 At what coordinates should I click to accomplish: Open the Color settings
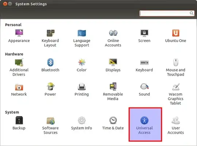(82, 65)
